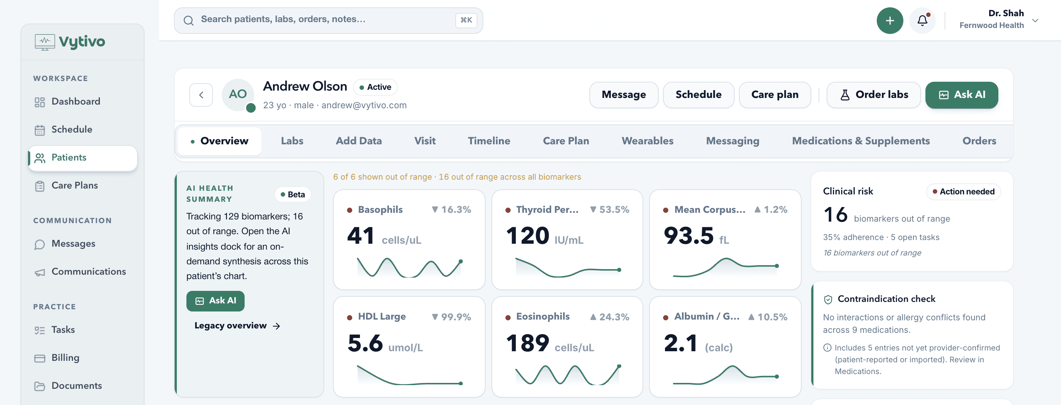This screenshot has width=1061, height=405.
Task: Click Ask AI in the patient header
Action: tap(962, 95)
